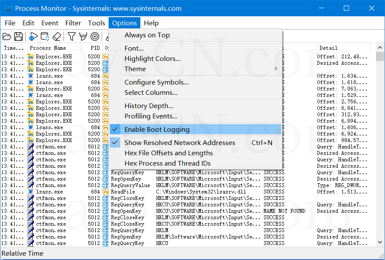Viewport: 385px width, 260px height.
Task: Close the open Options menu from the menu bar
Action: [x=124, y=23]
